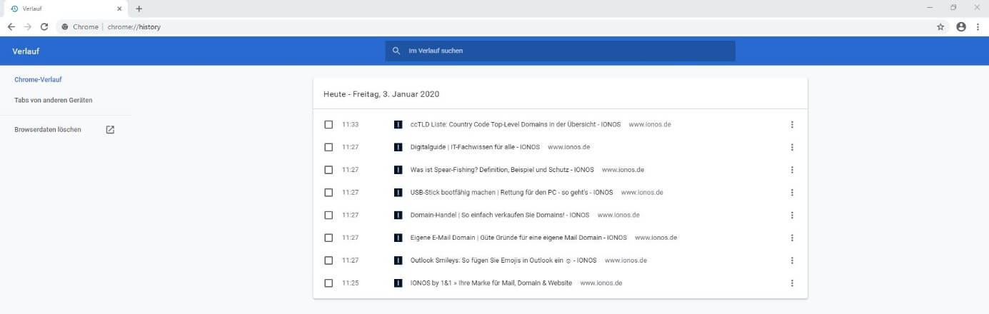989x314 pixels.
Task: Check the box for Digitalguide entry
Action: (x=328, y=147)
